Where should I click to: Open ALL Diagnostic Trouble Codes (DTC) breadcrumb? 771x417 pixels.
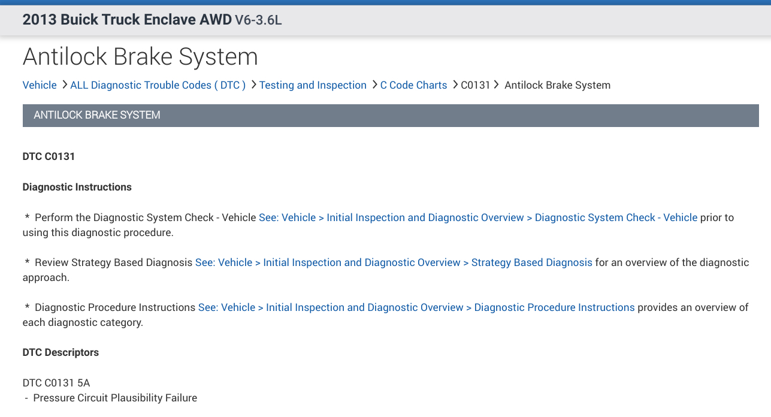coord(158,85)
